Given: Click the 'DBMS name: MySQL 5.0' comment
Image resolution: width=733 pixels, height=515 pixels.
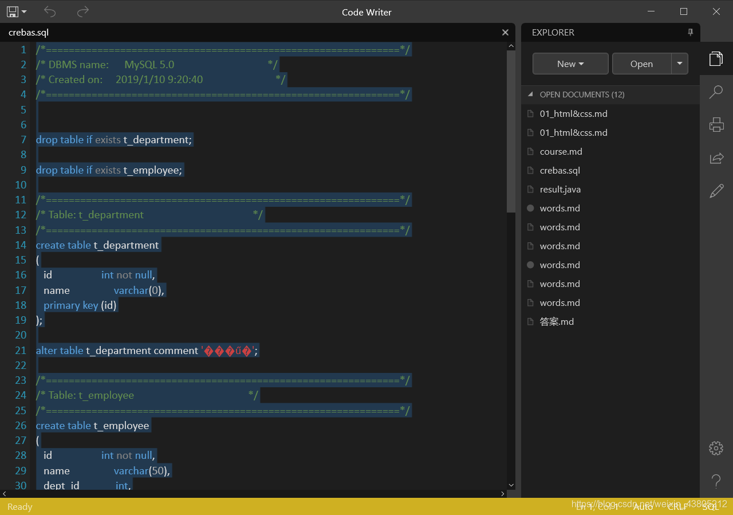Looking at the screenshot, I should [x=156, y=65].
